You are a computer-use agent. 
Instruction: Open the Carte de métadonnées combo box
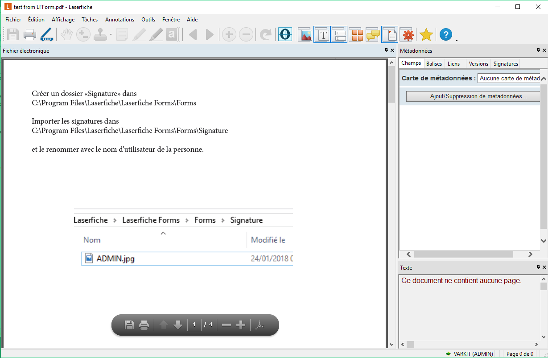(509, 78)
